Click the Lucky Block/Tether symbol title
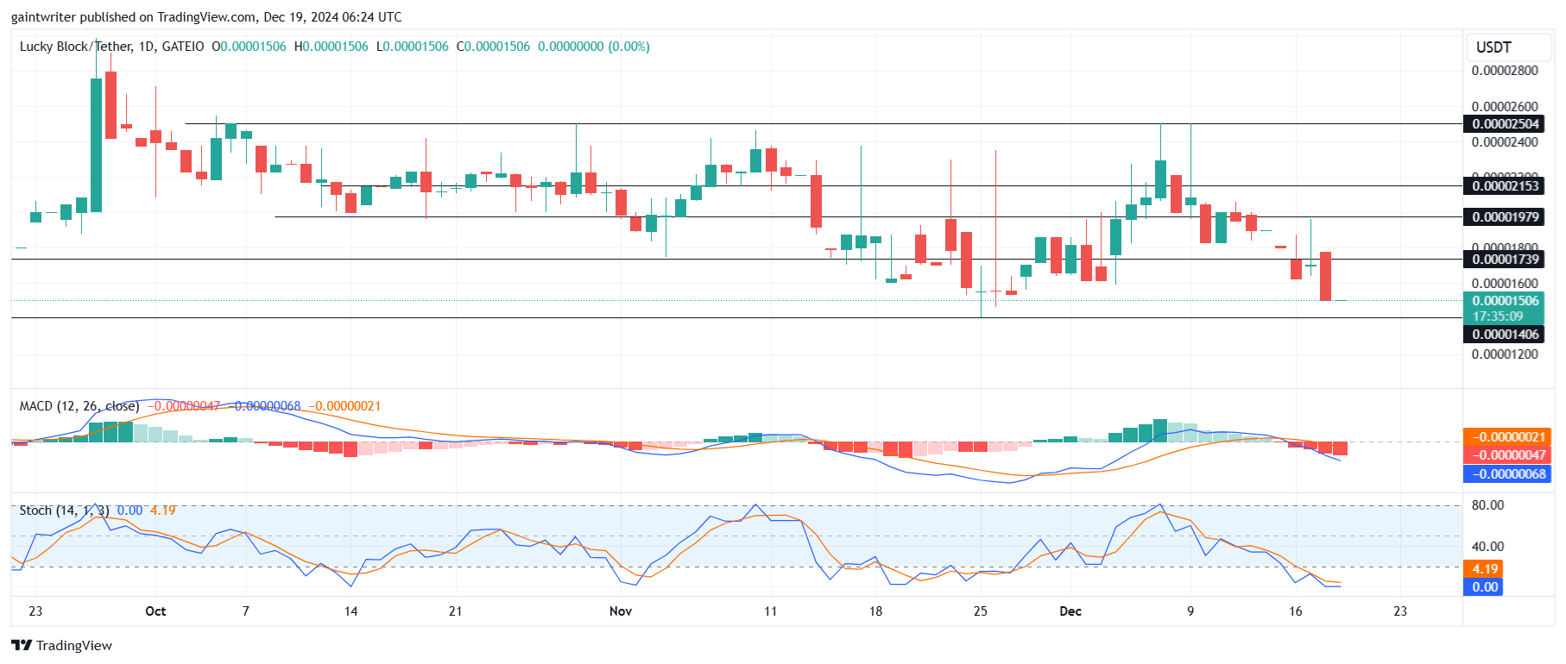Screen dimensions: 1566x664 click(x=76, y=47)
